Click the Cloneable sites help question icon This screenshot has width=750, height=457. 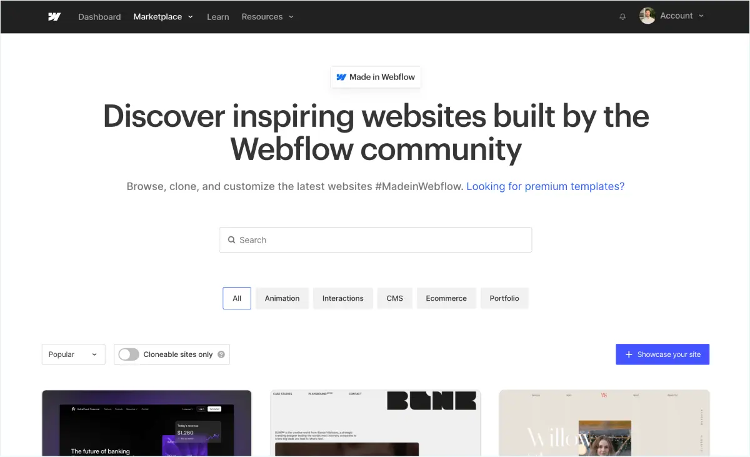coord(221,354)
